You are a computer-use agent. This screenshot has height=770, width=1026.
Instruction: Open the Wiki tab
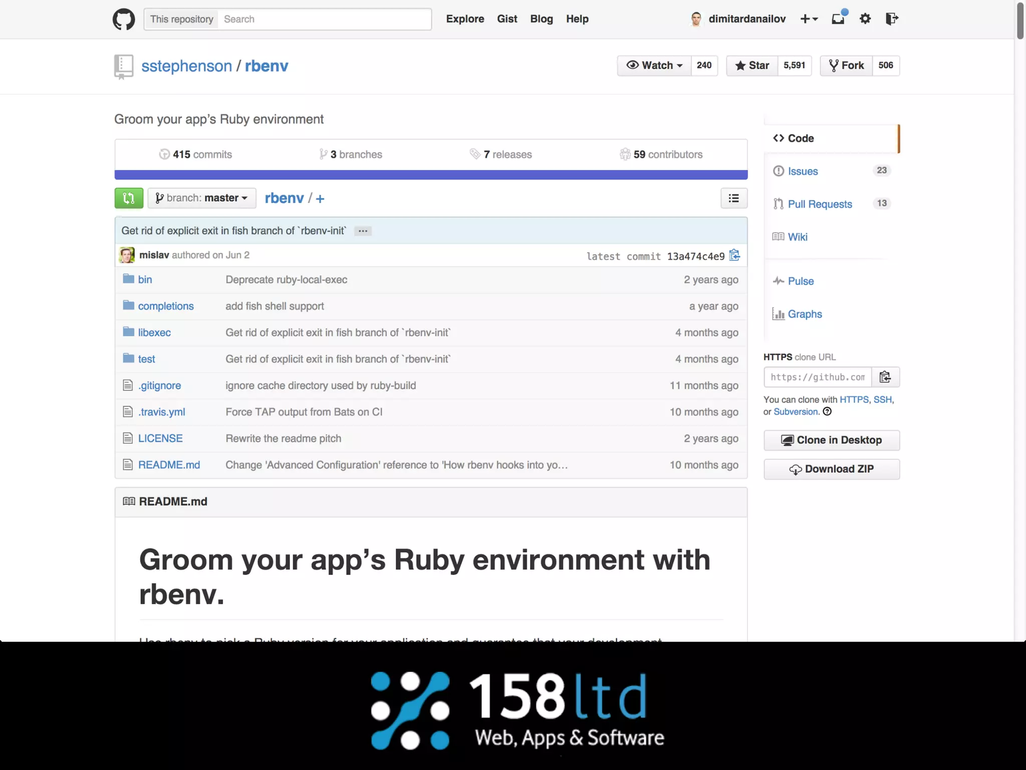(798, 237)
